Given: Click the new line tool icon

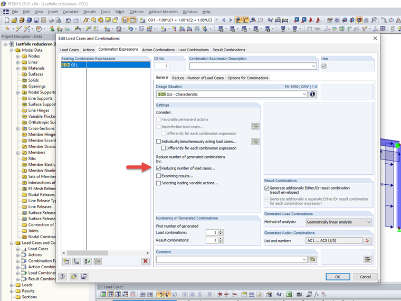Looking at the screenshot, I should pyautogui.click(x=18, y=29).
